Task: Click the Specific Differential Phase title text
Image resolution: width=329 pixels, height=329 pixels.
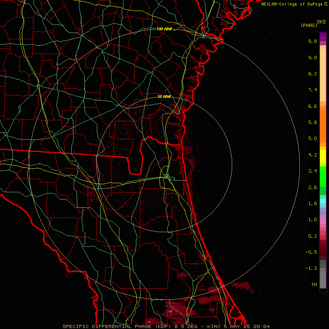Action: click(107, 326)
